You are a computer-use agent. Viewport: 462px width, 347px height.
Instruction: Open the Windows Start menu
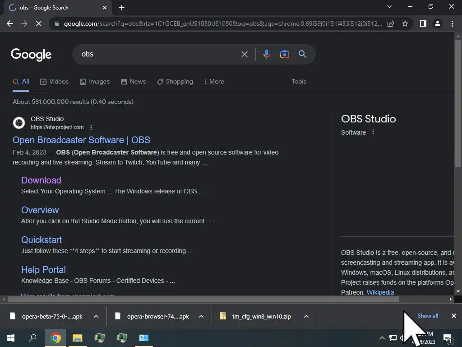11,338
